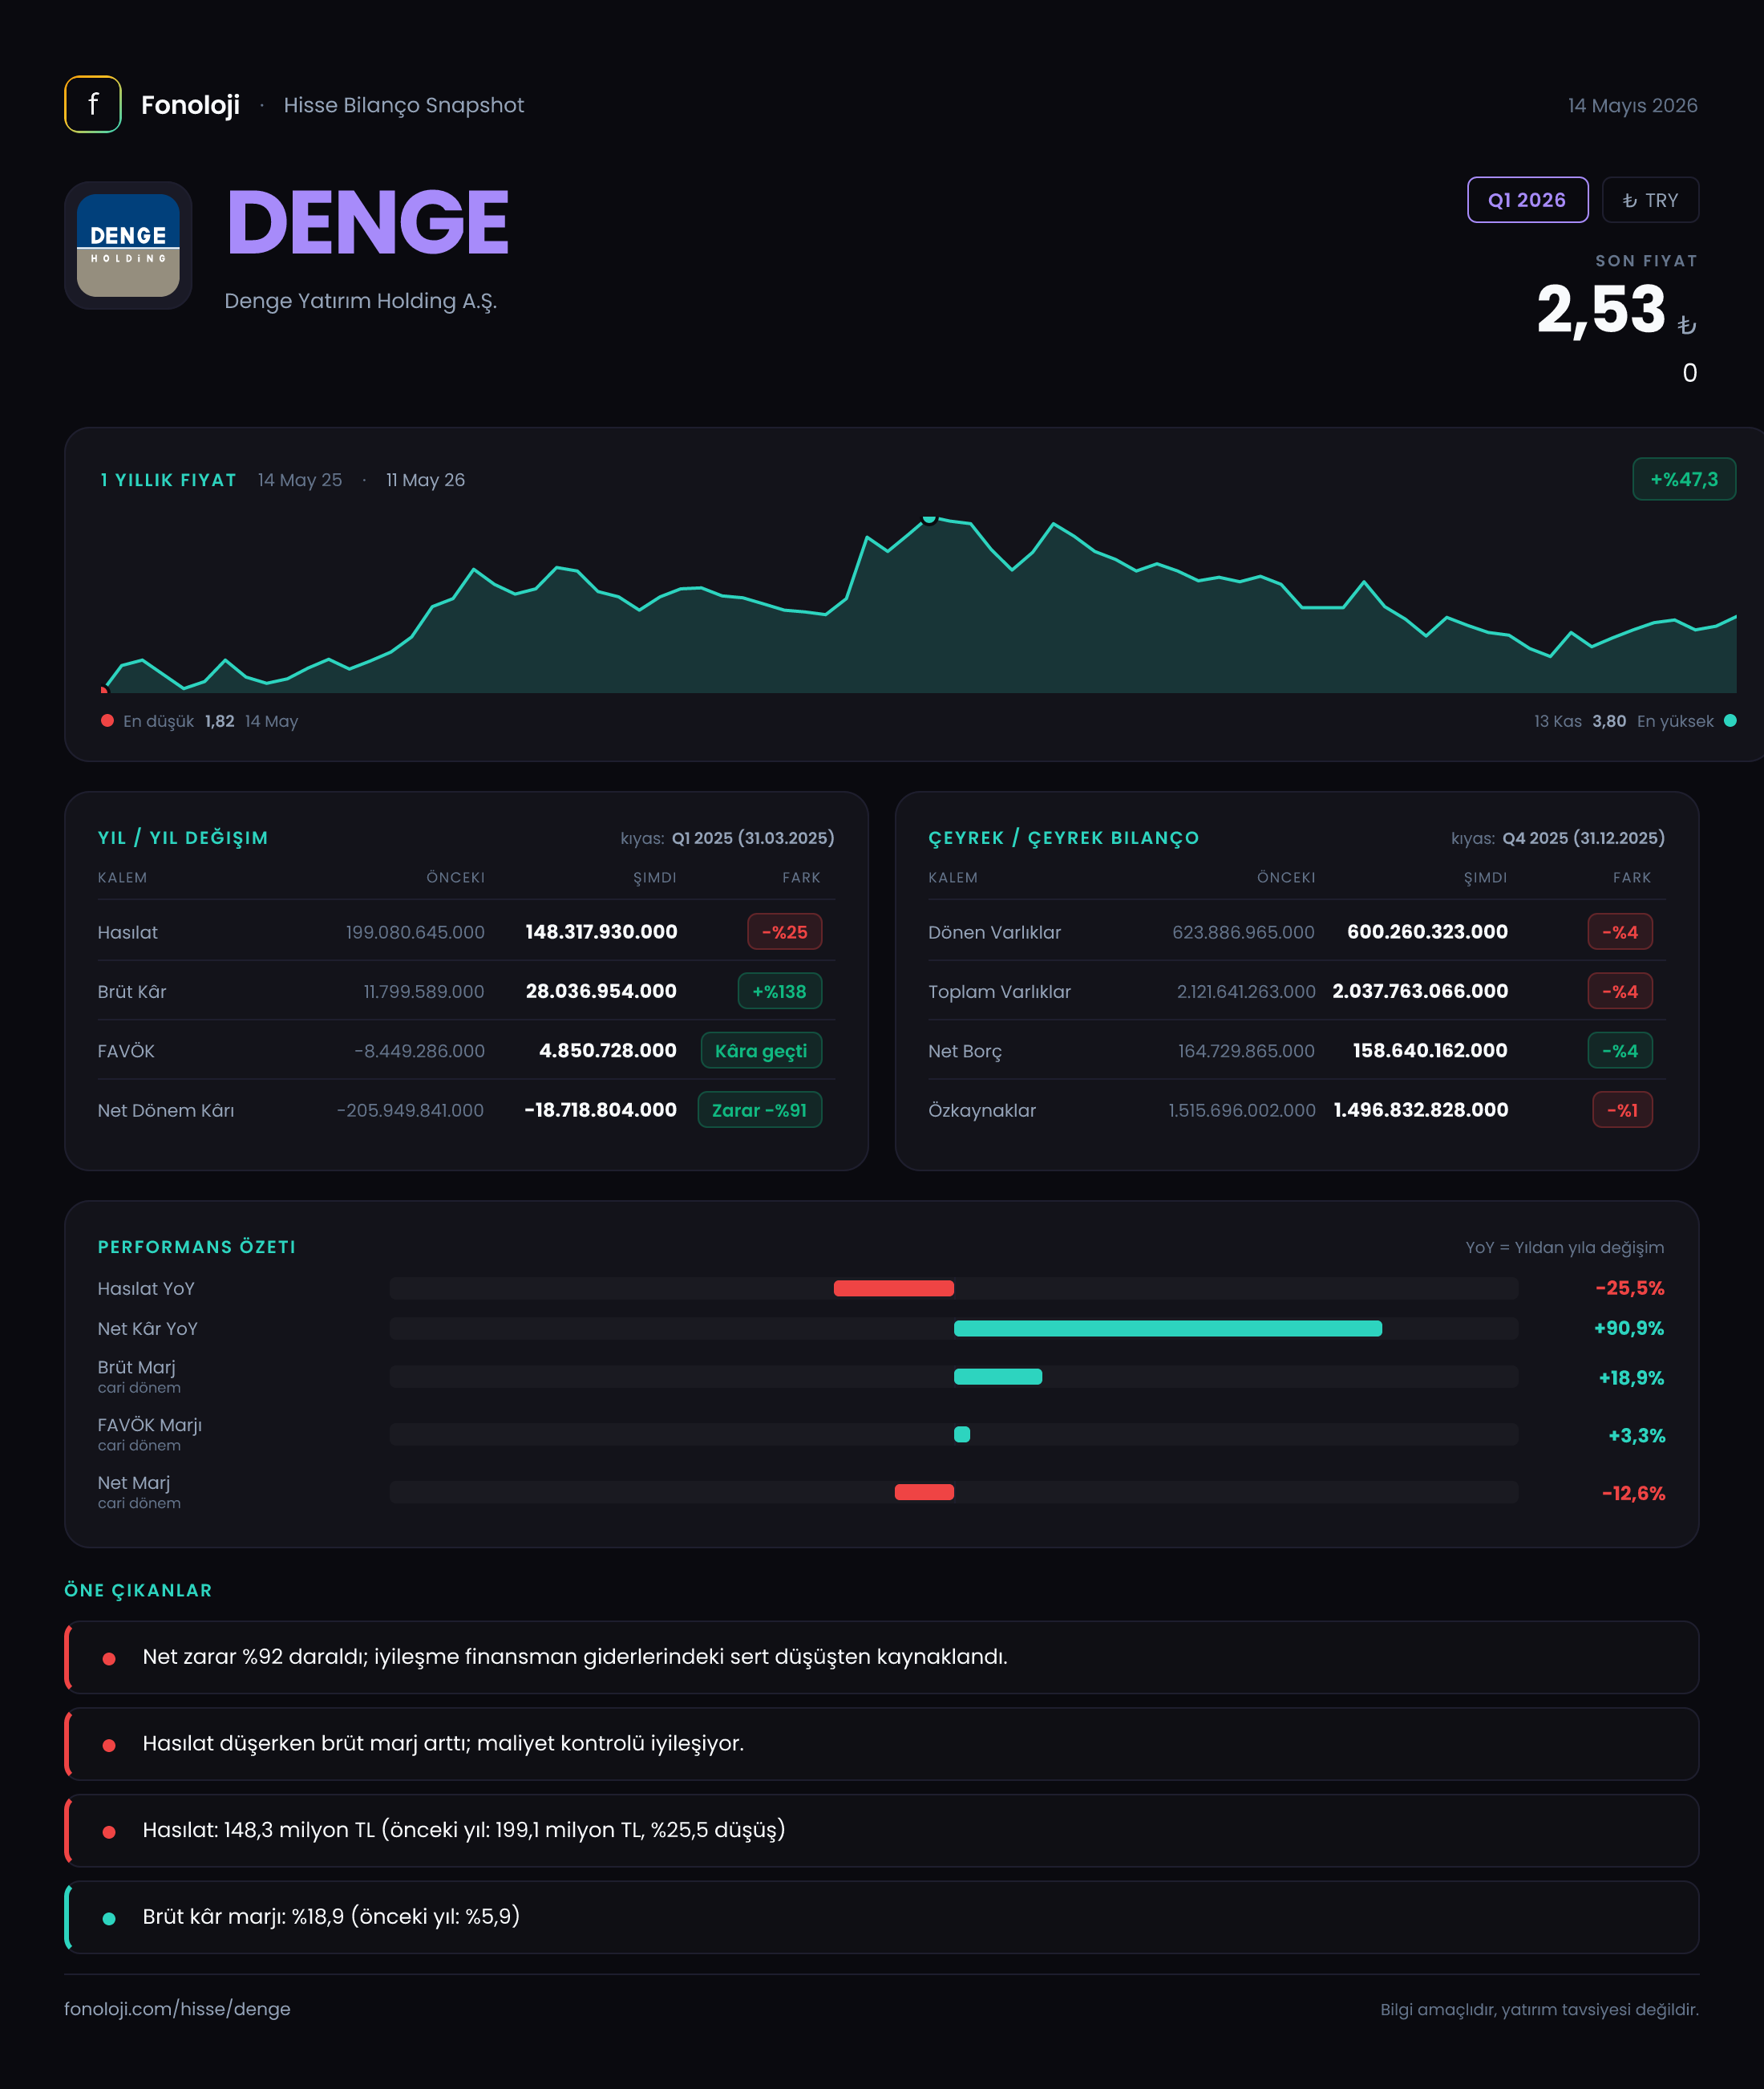Image resolution: width=1764 pixels, height=2089 pixels.
Task: Click Net Dönem Kârı value -18.718.804.000
Action: click(x=601, y=1109)
